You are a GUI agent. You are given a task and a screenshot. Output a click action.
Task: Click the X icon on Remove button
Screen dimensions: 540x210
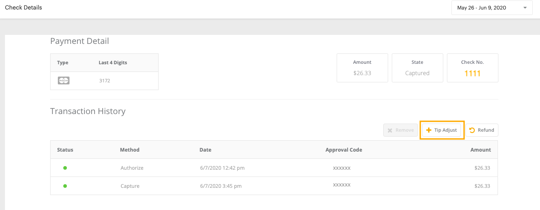point(390,130)
